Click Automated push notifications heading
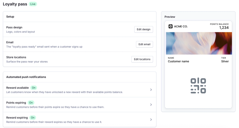This screenshot has height=128, width=239. point(26,77)
